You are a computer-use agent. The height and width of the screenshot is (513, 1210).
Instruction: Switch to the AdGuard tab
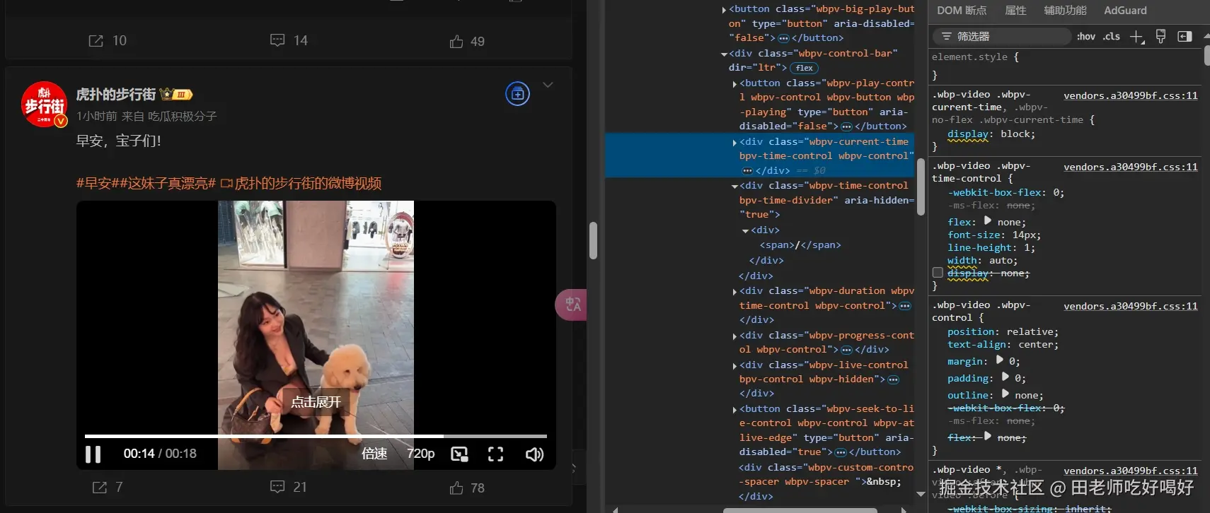pos(1125,11)
